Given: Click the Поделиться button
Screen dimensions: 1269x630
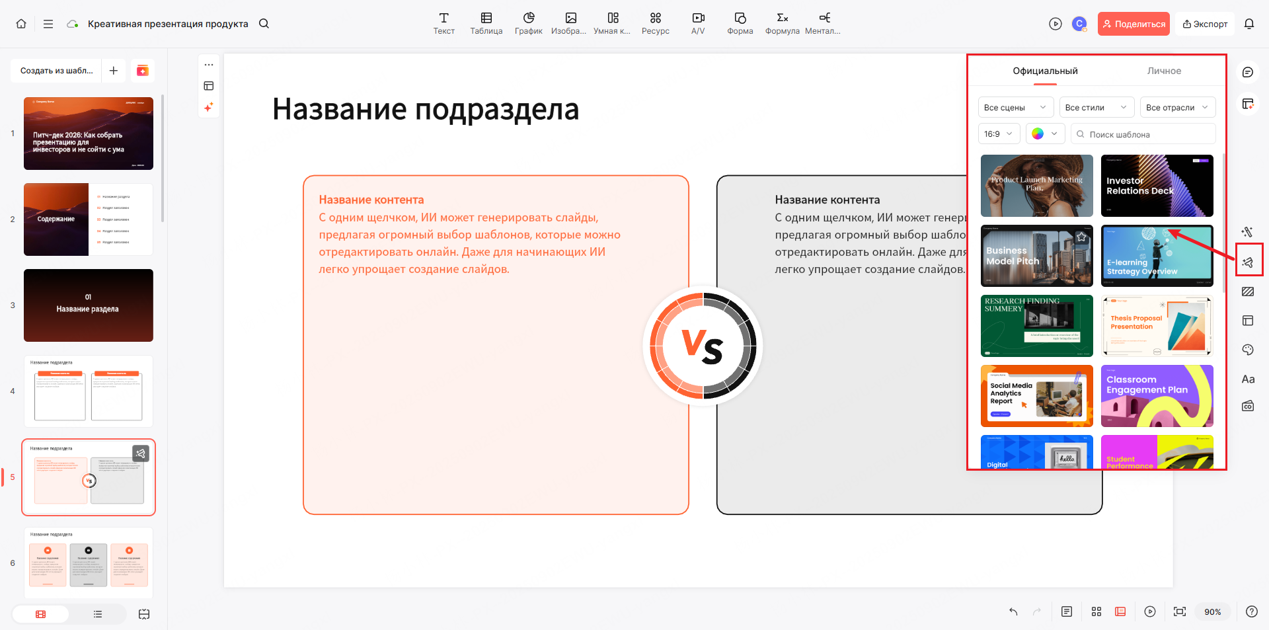Looking at the screenshot, I should (1133, 23).
